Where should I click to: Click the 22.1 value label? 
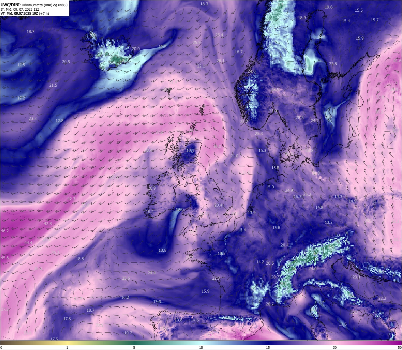click(201, 66)
